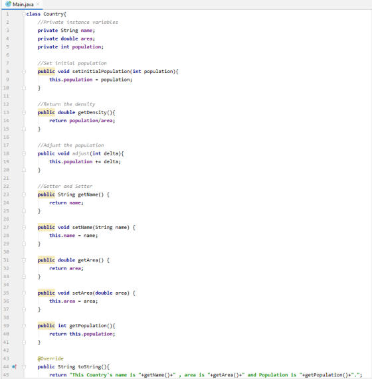Collapse adjust method fold at line 18
The image size is (372, 379).
click(x=24, y=153)
